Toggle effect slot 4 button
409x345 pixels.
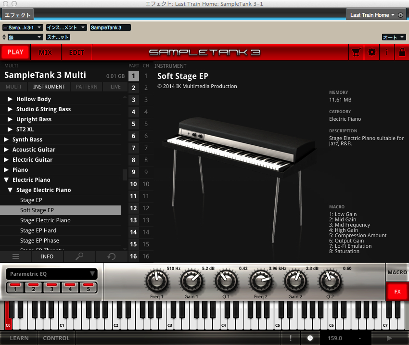coord(70,288)
